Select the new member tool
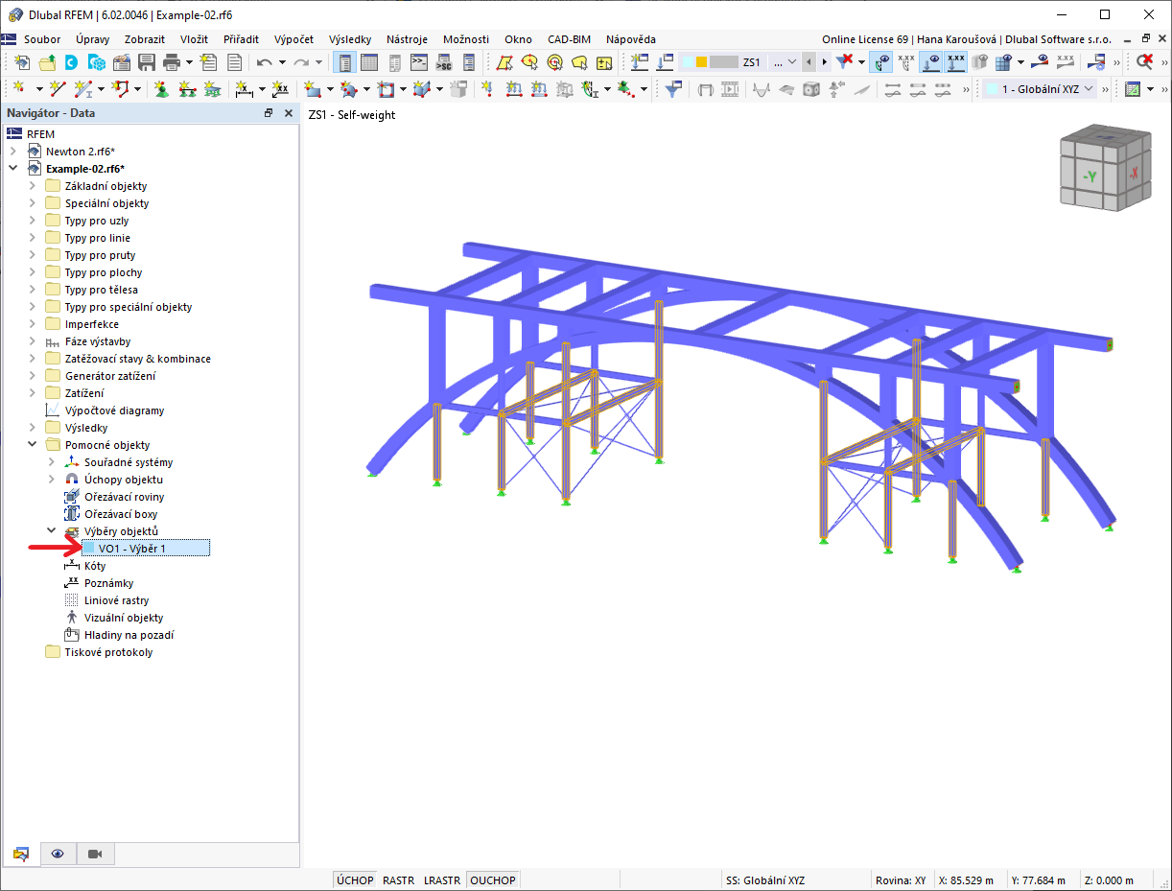The height and width of the screenshot is (891, 1172). 83,88
